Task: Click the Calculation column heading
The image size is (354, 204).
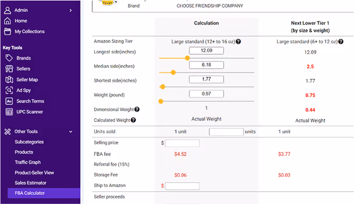Action: 206,23
